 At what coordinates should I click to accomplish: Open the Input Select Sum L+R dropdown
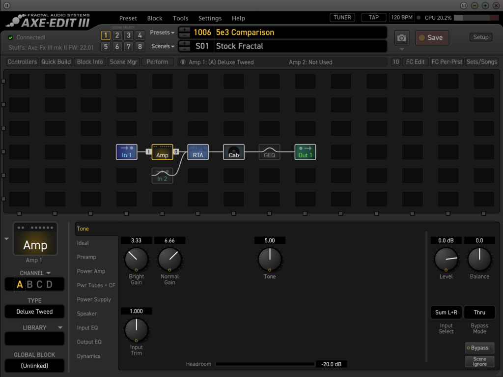pyautogui.click(x=446, y=313)
